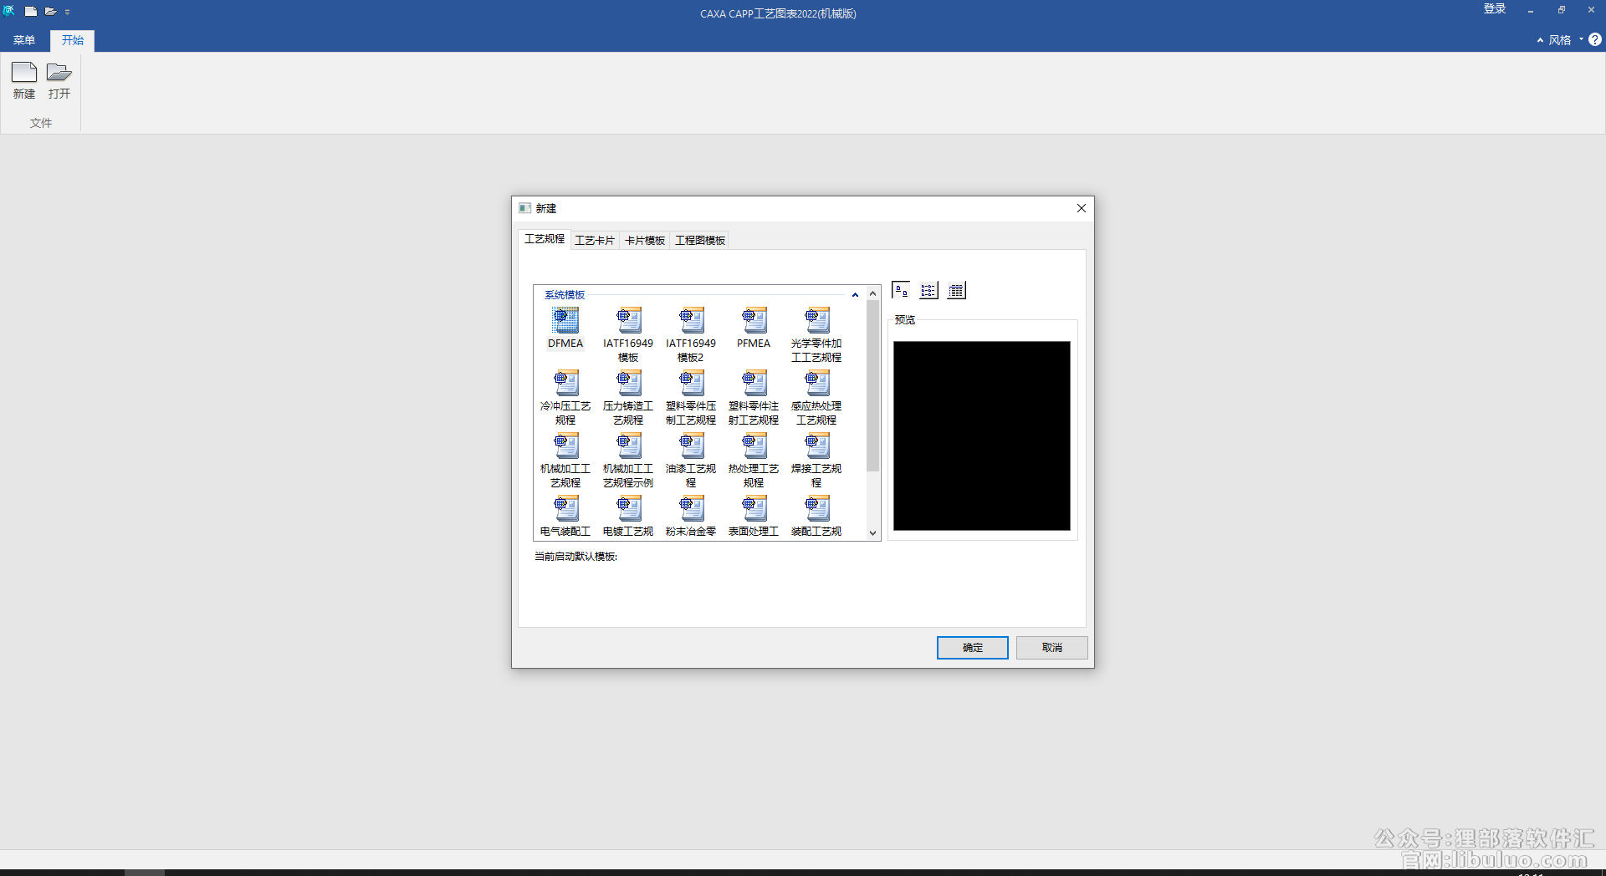Image resolution: width=1606 pixels, height=876 pixels.
Task: Open the help question mark icon
Action: click(x=1595, y=39)
